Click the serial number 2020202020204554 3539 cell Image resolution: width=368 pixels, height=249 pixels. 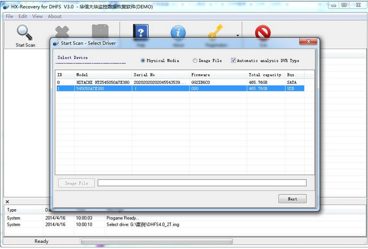pos(160,82)
